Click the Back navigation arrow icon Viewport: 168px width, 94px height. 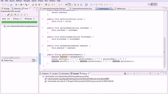pos(105,5)
